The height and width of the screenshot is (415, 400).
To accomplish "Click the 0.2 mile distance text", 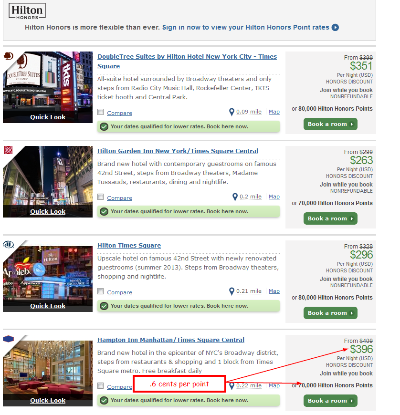I will click(251, 197).
